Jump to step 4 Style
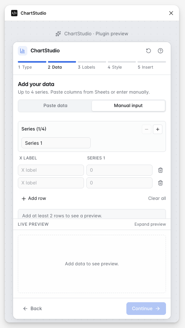Viewport: 185px width, 328px height. pyautogui.click(x=122, y=65)
